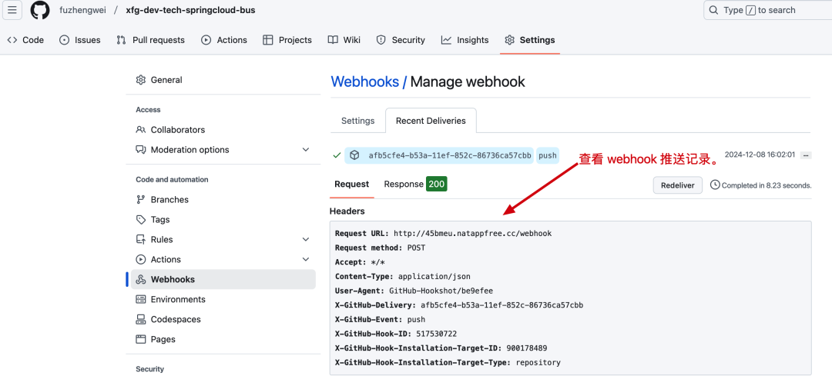Image resolution: width=832 pixels, height=376 pixels.
Task: Click the X-GitHub-Hook-ID value 517530722
Action: (435, 334)
